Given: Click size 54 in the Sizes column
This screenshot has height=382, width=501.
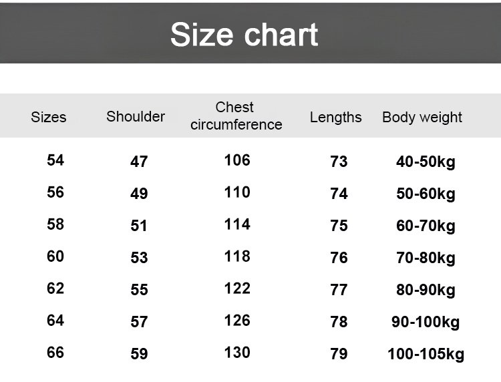Looking at the screenshot, I should (55, 160).
